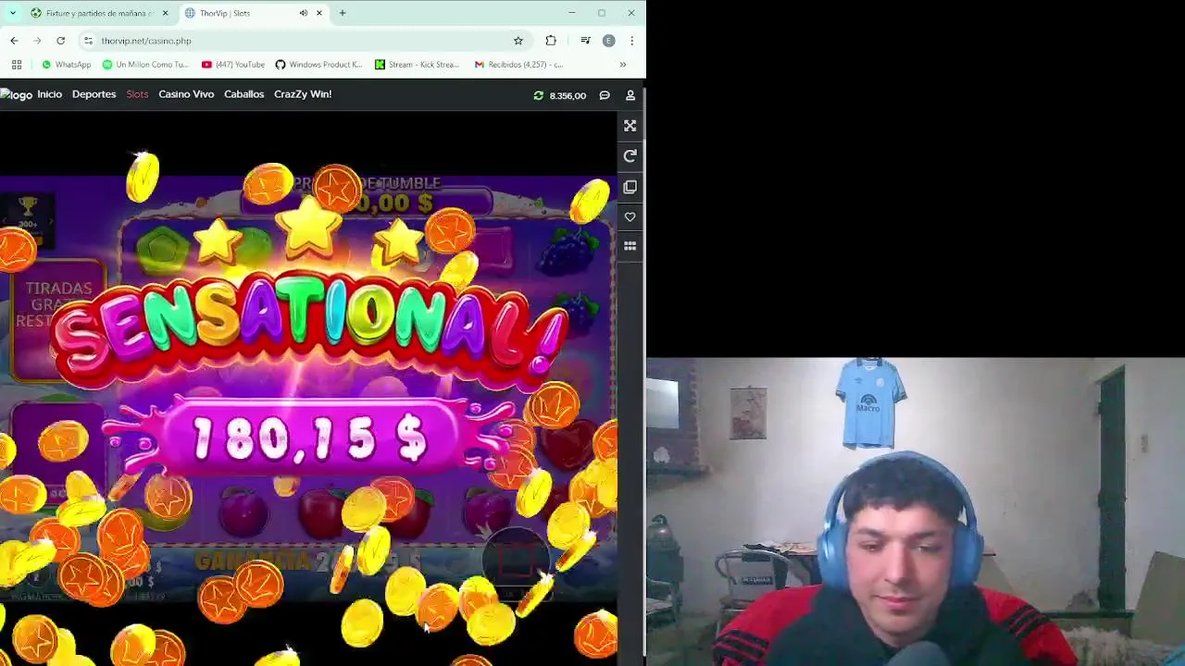The width and height of the screenshot is (1185, 666).
Task: Open Un Millon Como Tu bookmark
Action: click(x=144, y=65)
